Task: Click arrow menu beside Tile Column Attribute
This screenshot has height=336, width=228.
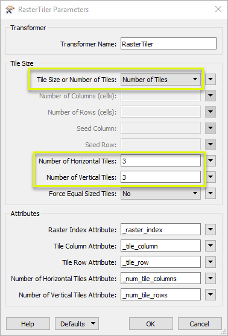Action: 211,246
